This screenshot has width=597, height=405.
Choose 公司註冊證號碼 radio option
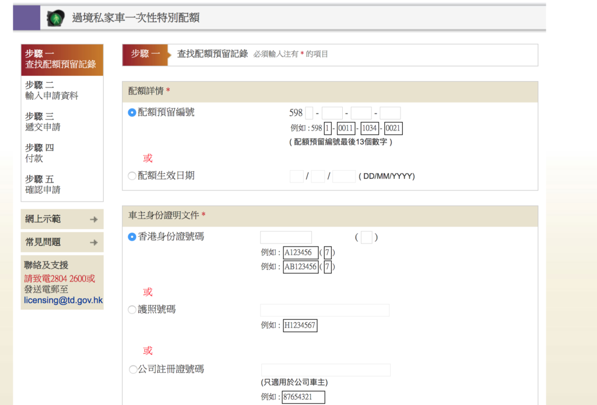tap(132, 369)
